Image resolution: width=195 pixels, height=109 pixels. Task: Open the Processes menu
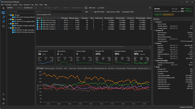(x=27, y=5)
